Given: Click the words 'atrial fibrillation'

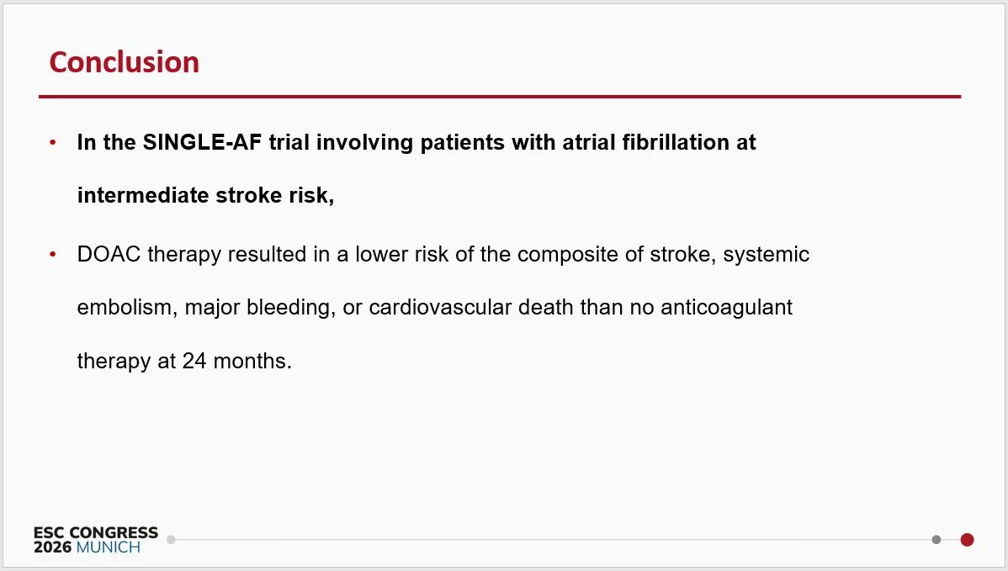Looking at the screenshot, I should [646, 142].
